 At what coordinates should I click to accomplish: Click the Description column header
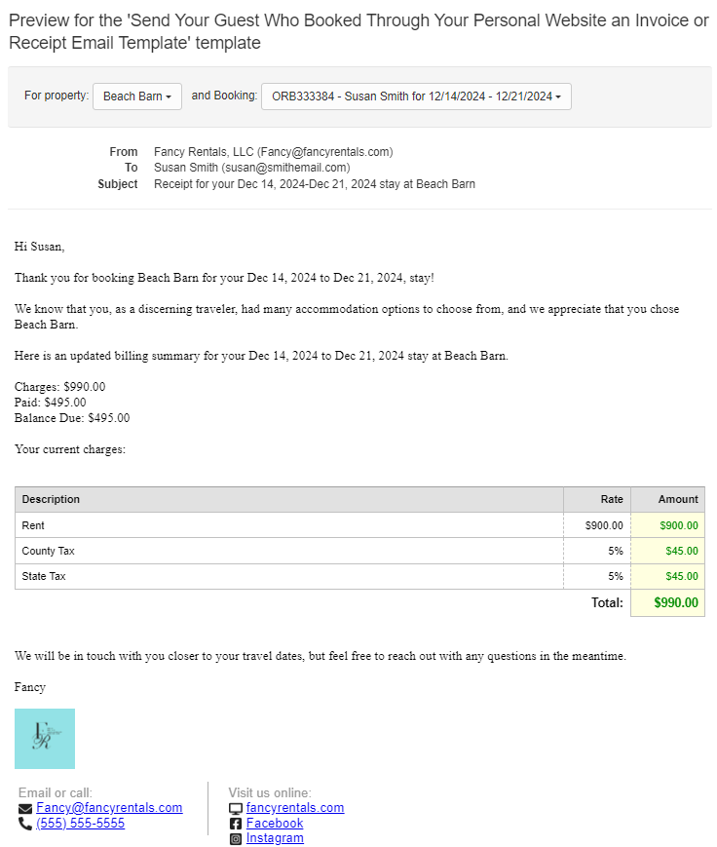[52, 499]
